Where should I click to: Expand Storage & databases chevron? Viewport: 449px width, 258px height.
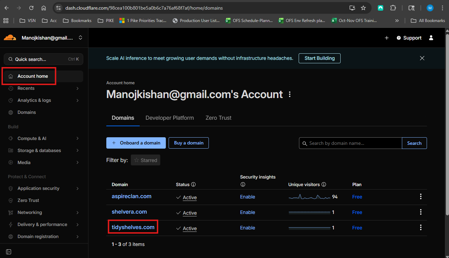click(77, 151)
